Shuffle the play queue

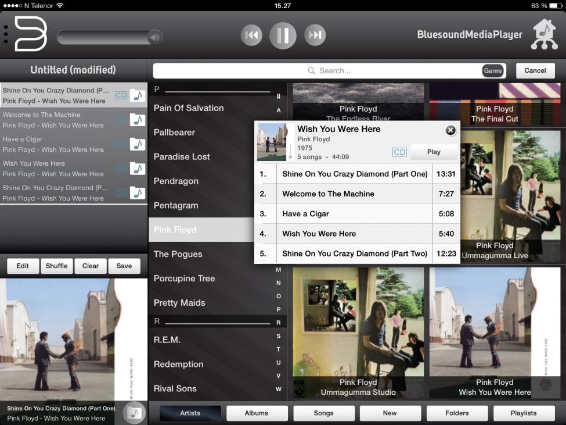[57, 266]
